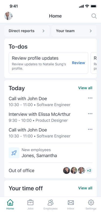Viewport: 101px width, 213px height.
Task: Expand Direct reports chevron
Action: click(x=43, y=31)
